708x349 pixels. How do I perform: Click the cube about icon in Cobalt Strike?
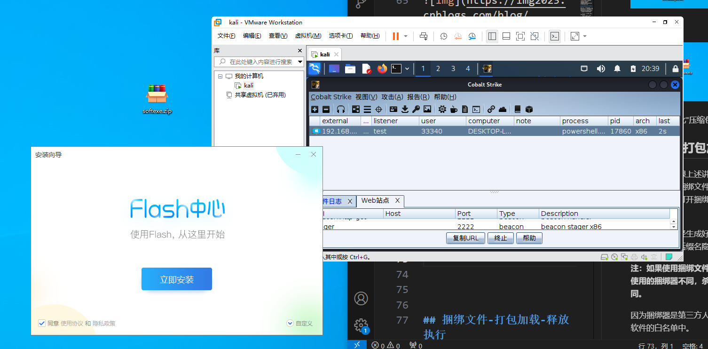point(529,109)
